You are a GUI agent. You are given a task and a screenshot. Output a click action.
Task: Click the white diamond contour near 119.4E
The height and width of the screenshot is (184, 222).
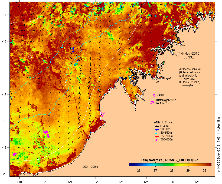30,57
